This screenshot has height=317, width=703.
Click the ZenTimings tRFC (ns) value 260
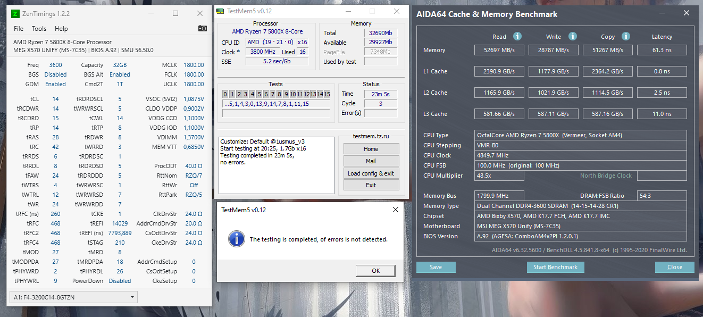(x=55, y=214)
